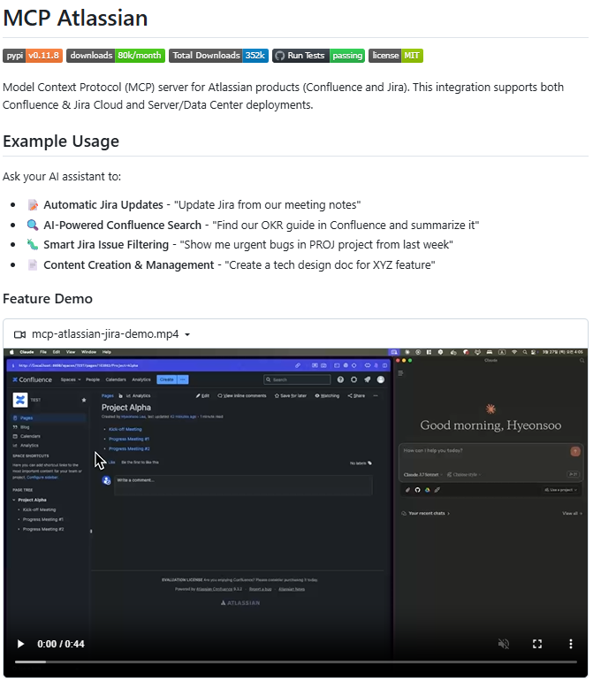Toggle the Watching eye button

(327, 395)
